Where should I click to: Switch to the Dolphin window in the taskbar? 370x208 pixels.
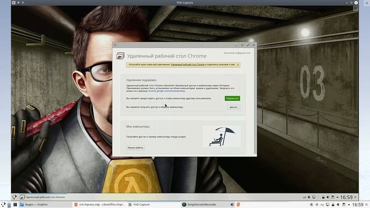pos(46,205)
